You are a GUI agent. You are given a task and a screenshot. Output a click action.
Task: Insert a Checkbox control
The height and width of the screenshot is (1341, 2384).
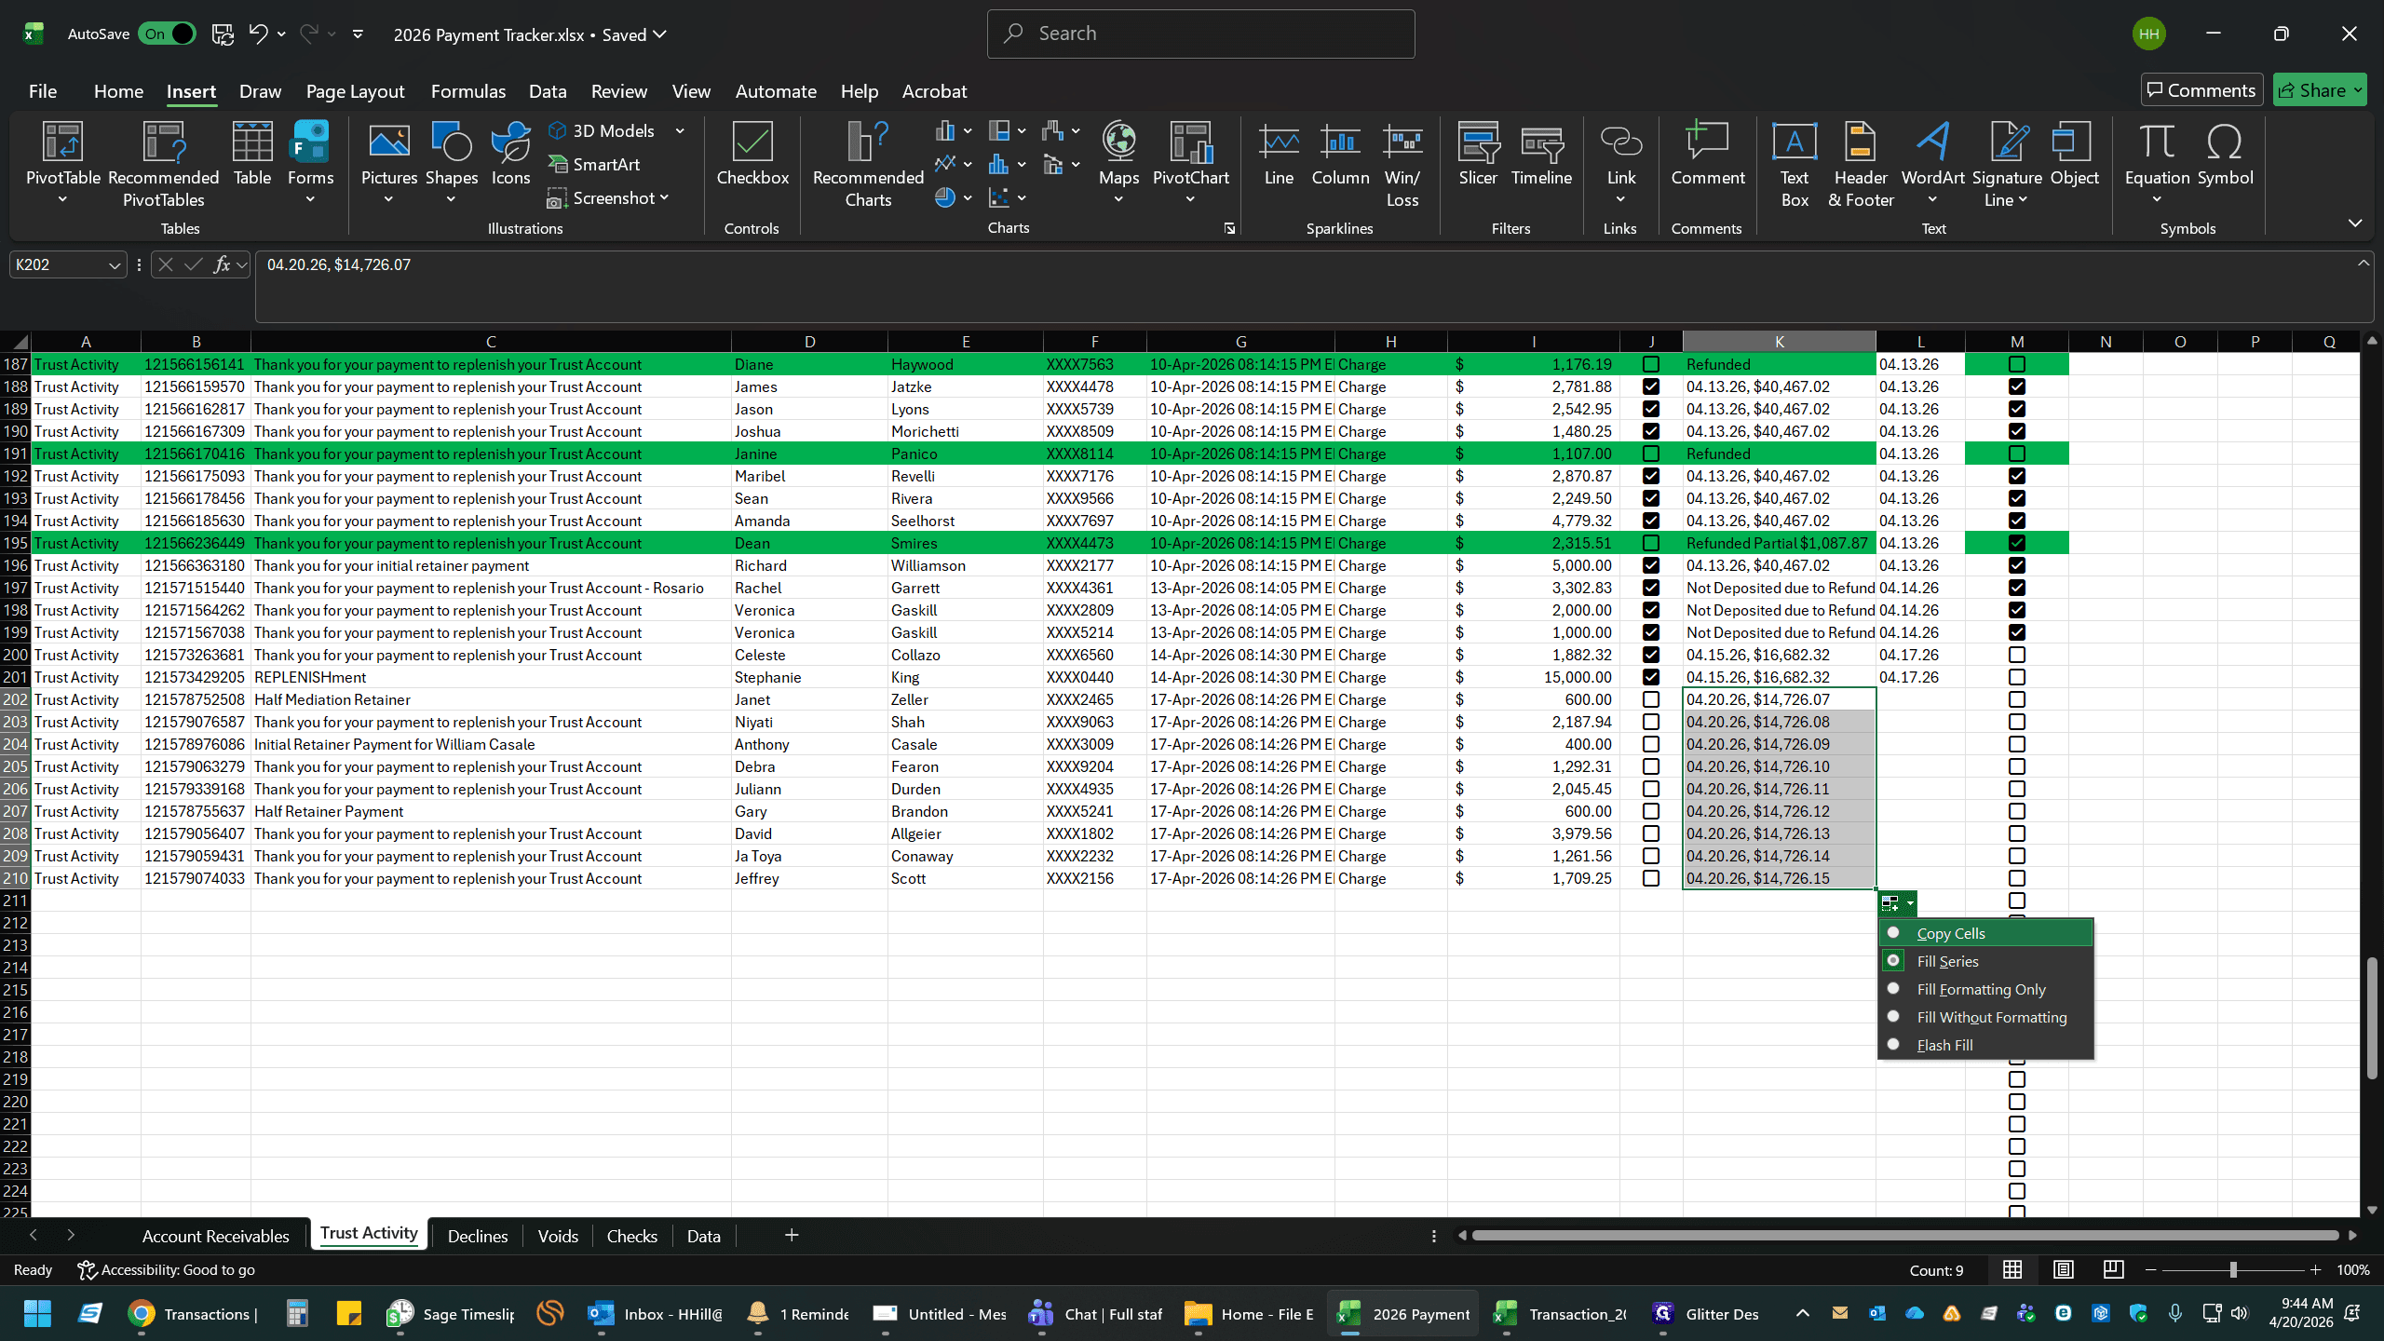752,154
